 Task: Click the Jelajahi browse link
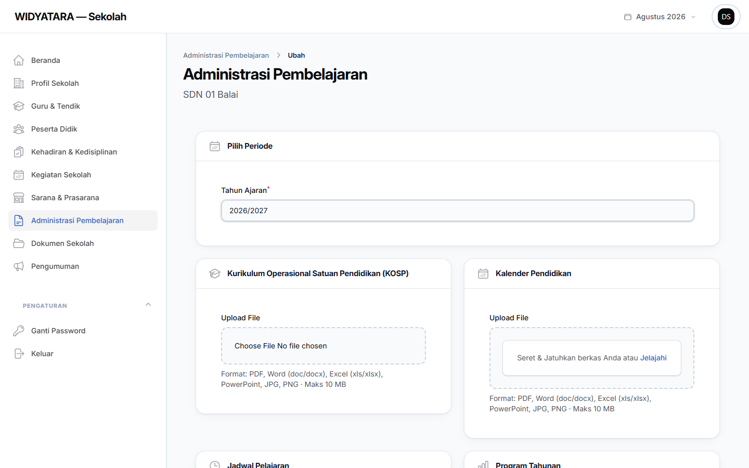point(653,358)
